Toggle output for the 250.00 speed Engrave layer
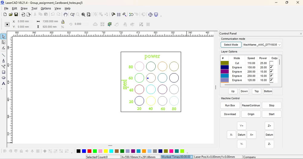303x159 pixels. (x=271, y=76)
